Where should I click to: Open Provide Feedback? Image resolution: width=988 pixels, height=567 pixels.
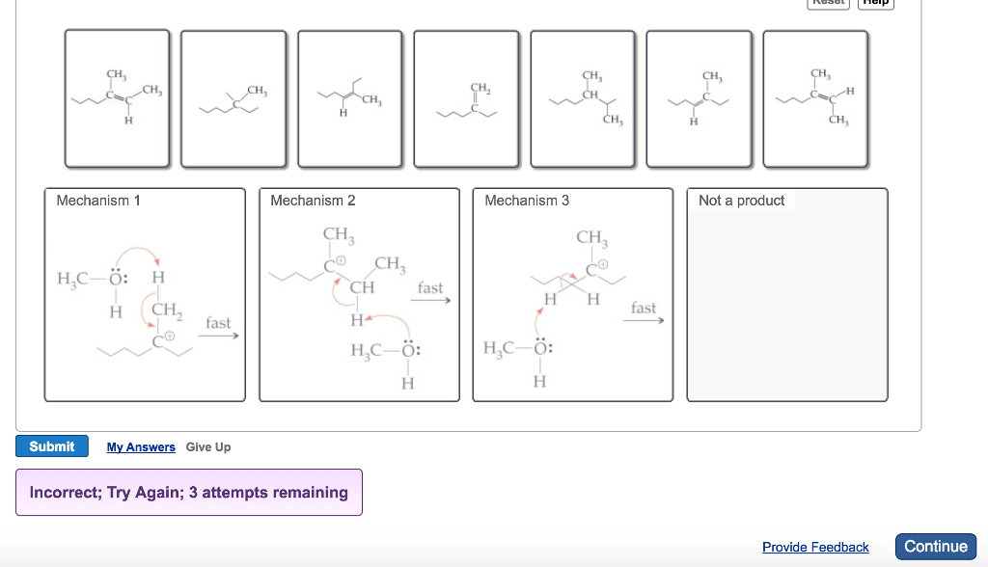[x=815, y=547]
